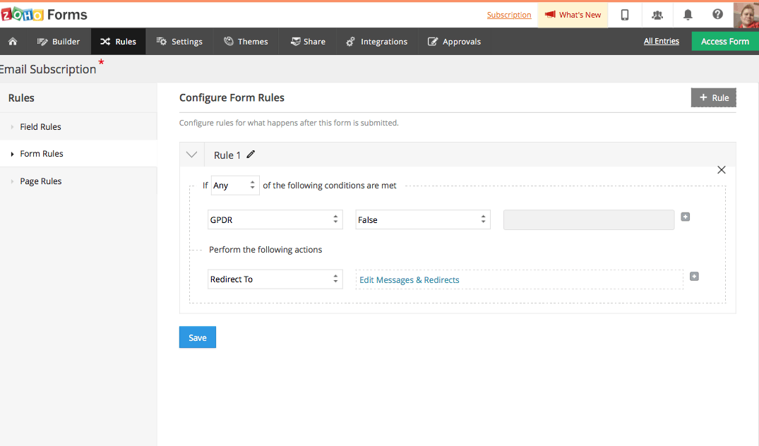
Task: Open the Any/All conditions dropdown
Action: 235,186
